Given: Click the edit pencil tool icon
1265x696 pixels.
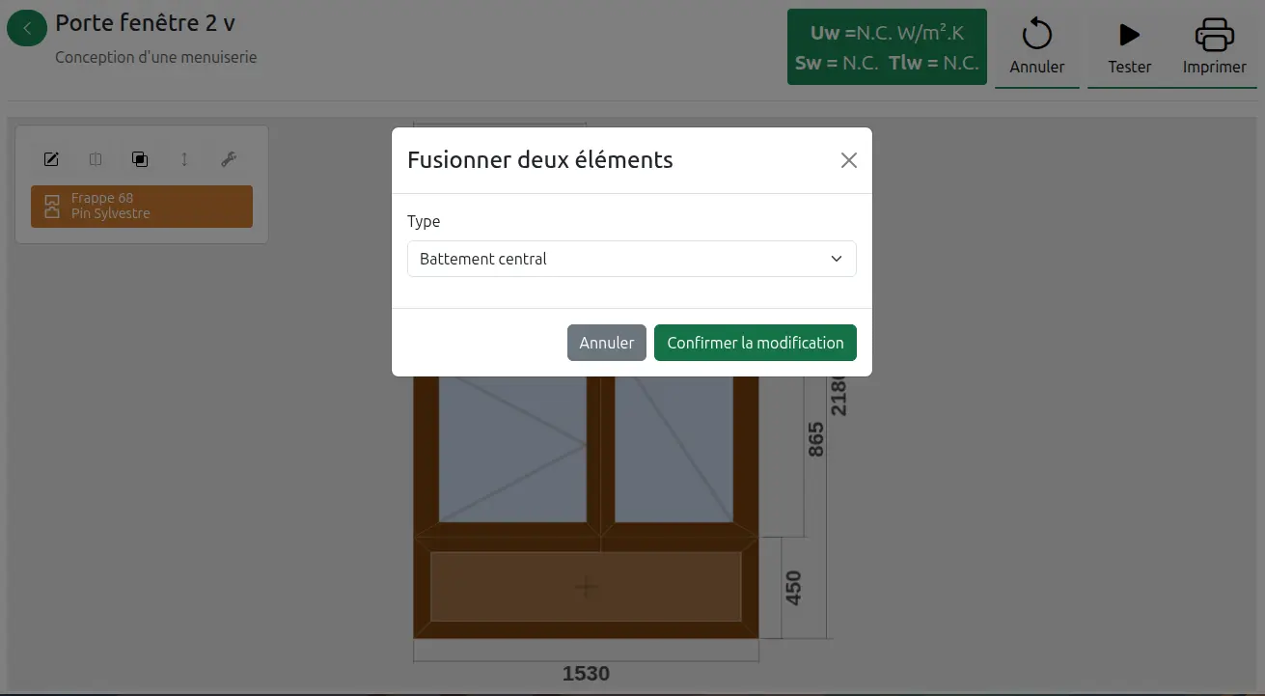Looking at the screenshot, I should point(51,159).
